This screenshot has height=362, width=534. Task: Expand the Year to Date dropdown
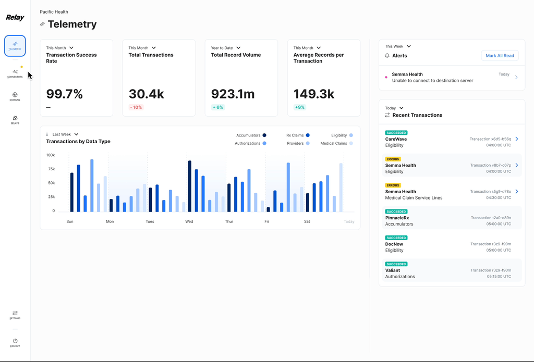point(225,48)
